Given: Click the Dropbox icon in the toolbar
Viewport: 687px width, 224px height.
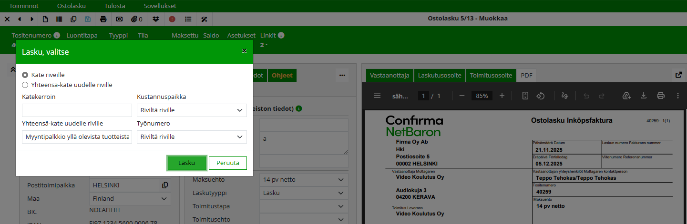Looking at the screenshot, I should click(156, 19).
